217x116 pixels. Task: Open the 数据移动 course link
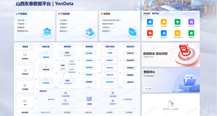107,31
